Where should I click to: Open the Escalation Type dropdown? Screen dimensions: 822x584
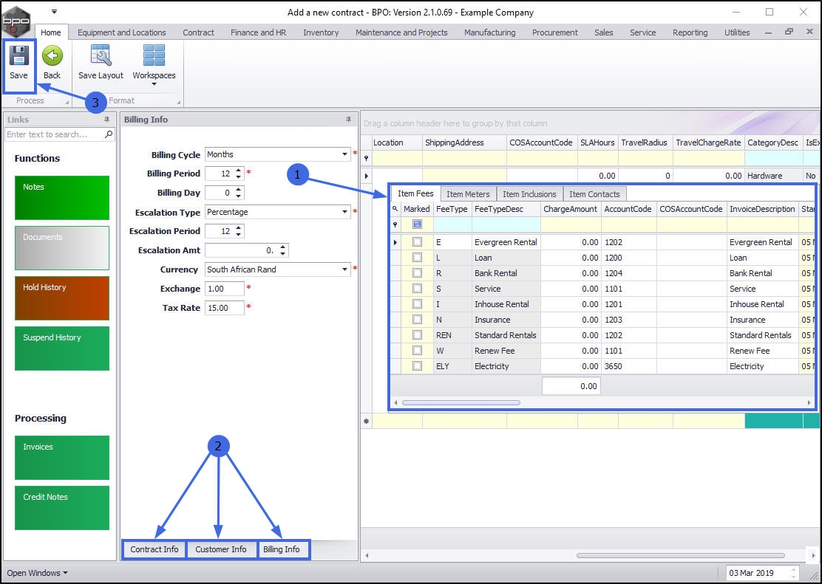345,213
